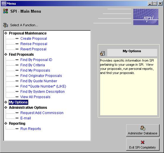Click the dash icon beside Find By System Description
The width and height of the screenshot is (164, 153).
click(17, 91)
